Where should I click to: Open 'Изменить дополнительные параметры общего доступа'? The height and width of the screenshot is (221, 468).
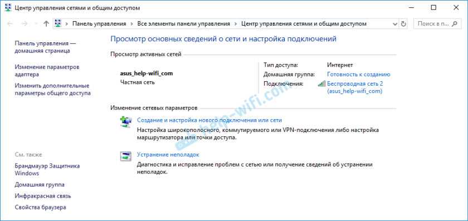[x=52, y=90]
